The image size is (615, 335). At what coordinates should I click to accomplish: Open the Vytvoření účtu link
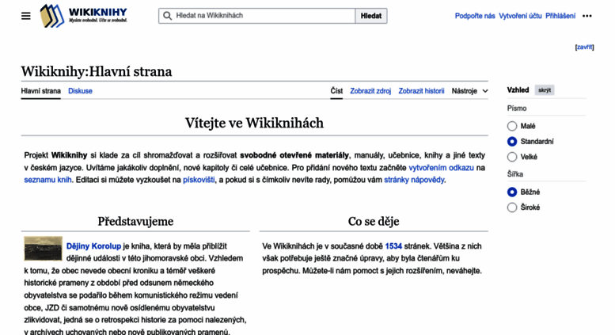click(520, 16)
